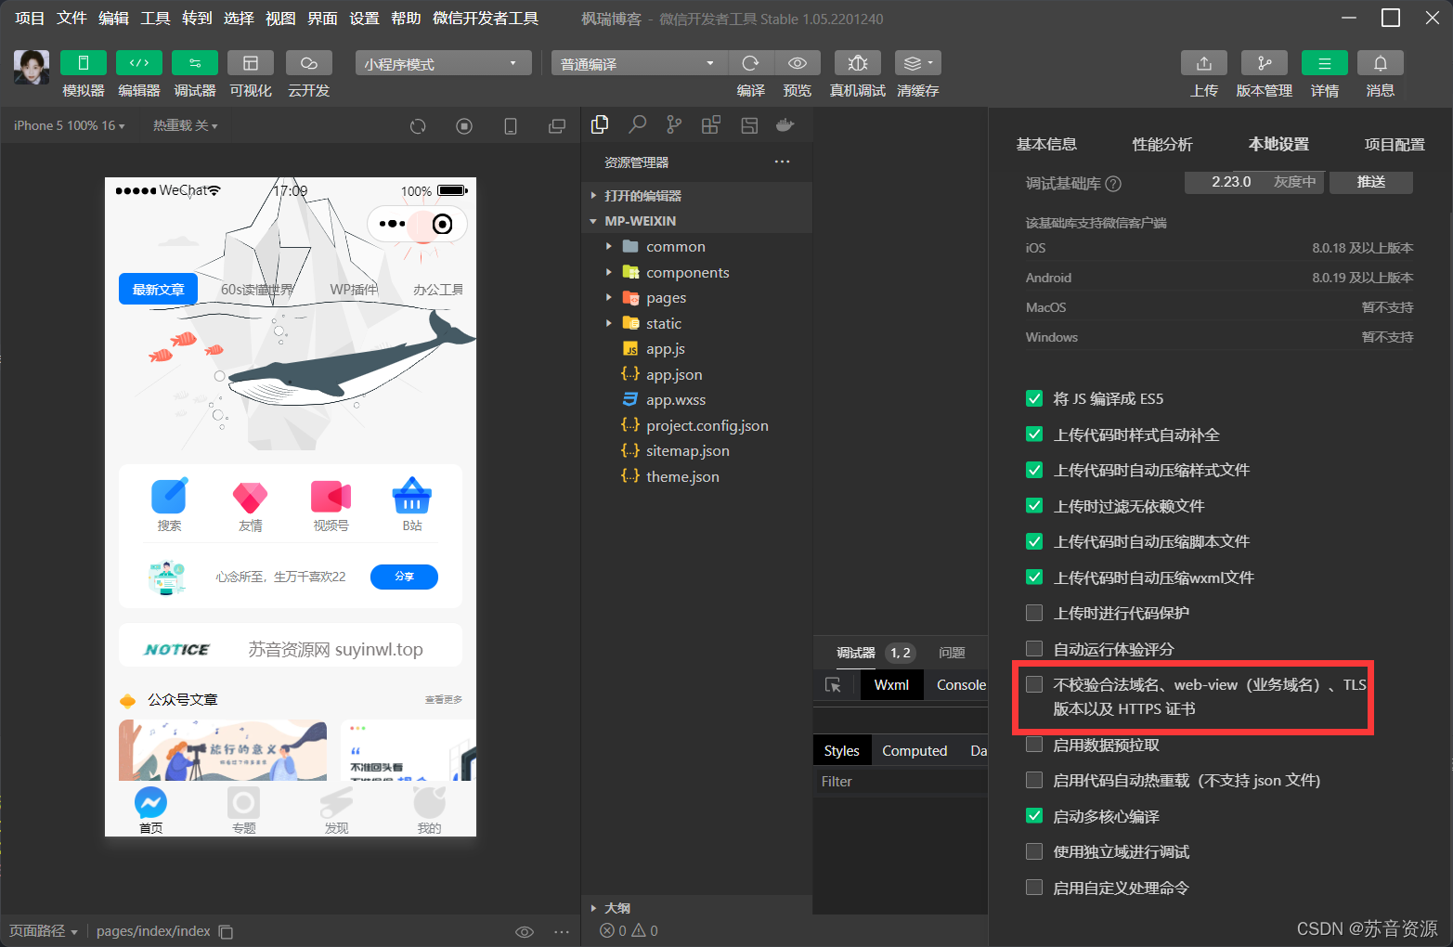This screenshot has height=947, width=1453.
Task: Open the 热重载 hot reload dropdown
Action: [x=185, y=125]
